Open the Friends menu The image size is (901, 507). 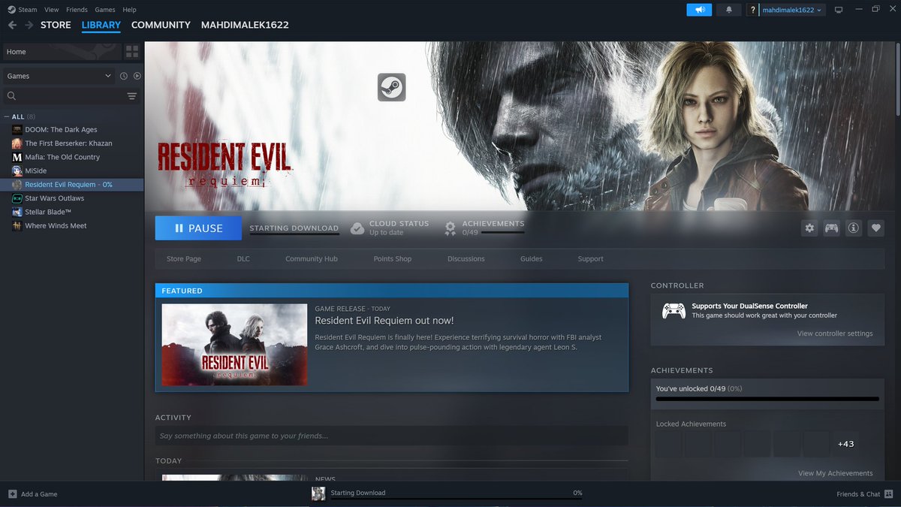[x=77, y=10]
